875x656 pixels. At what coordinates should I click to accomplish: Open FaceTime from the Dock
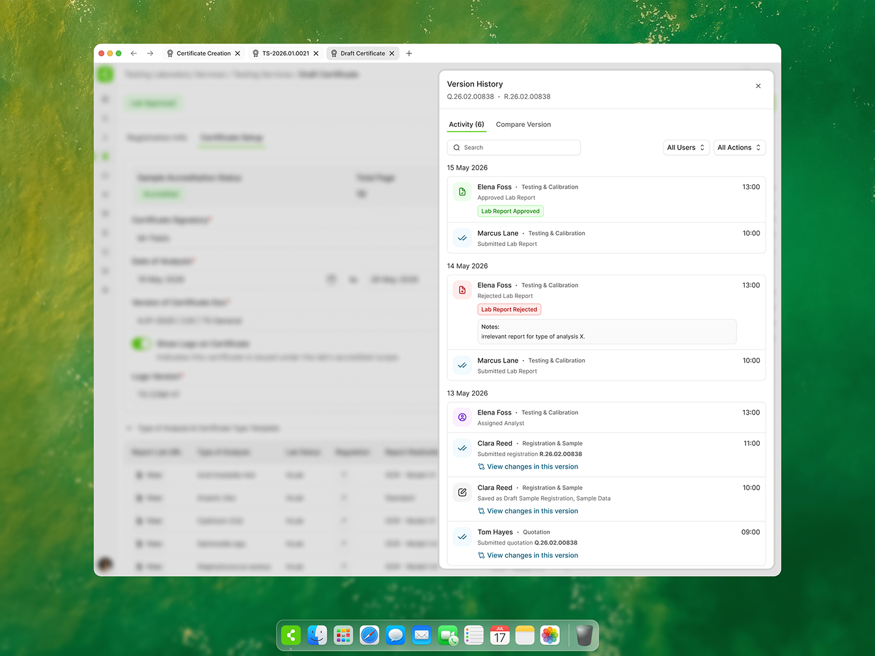(x=448, y=635)
